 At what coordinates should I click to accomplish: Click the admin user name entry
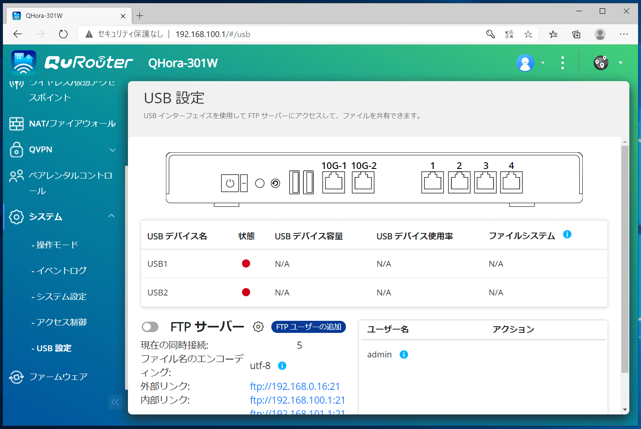[x=379, y=355]
